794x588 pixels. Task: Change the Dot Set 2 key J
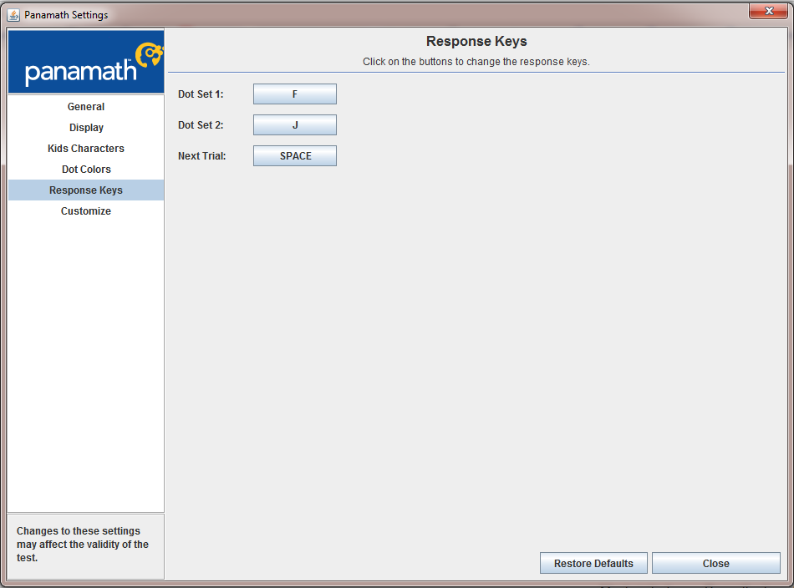click(295, 125)
